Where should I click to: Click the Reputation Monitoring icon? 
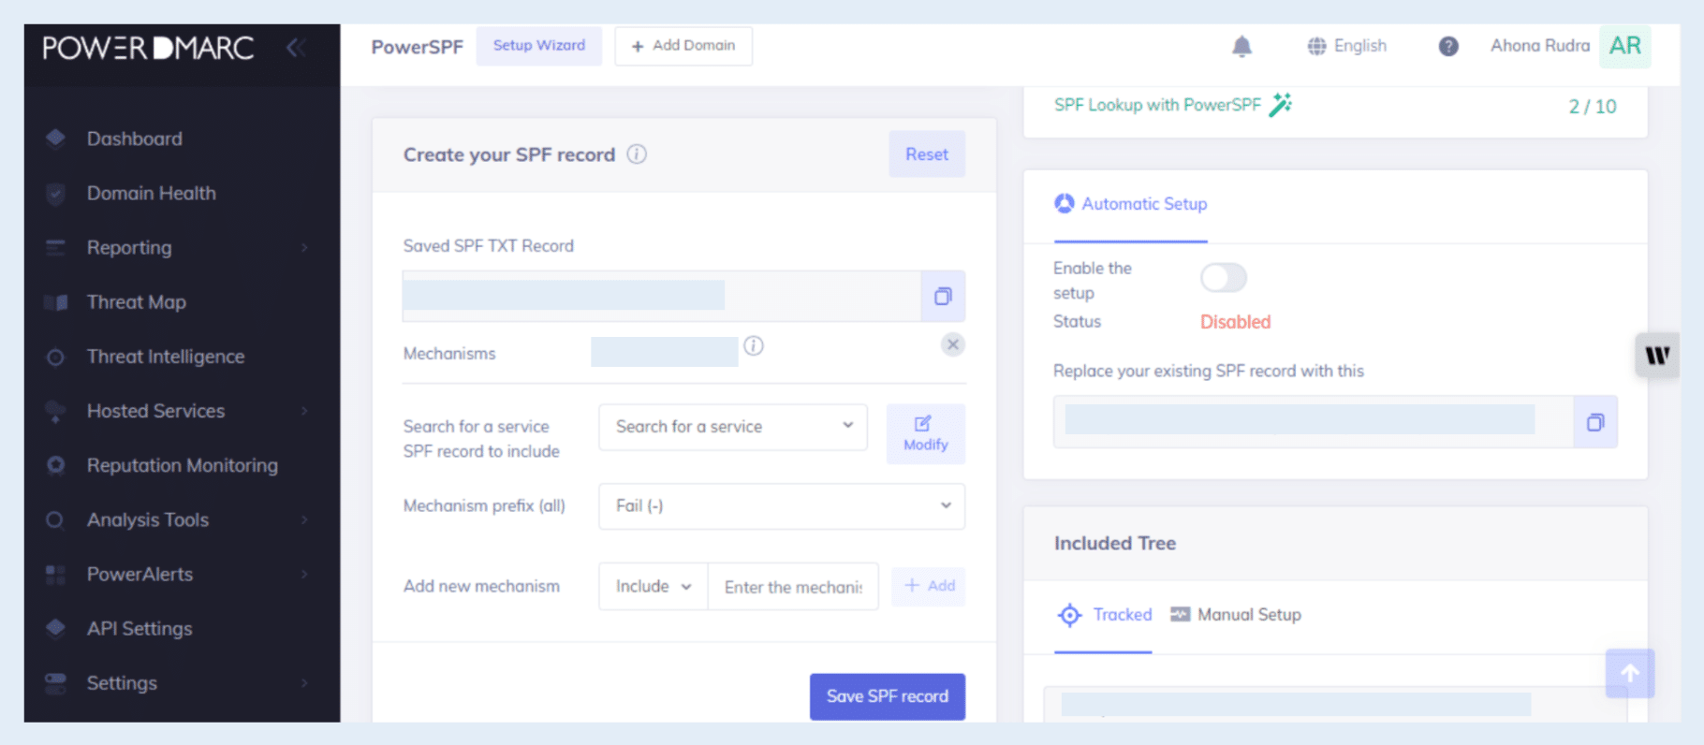[x=55, y=465]
